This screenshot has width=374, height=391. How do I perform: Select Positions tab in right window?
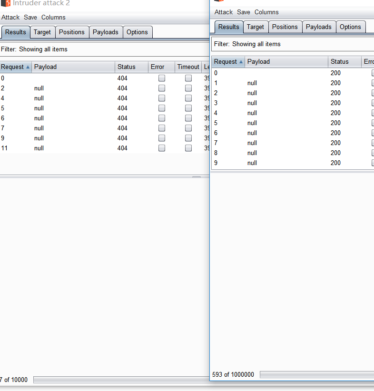tap(285, 27)
